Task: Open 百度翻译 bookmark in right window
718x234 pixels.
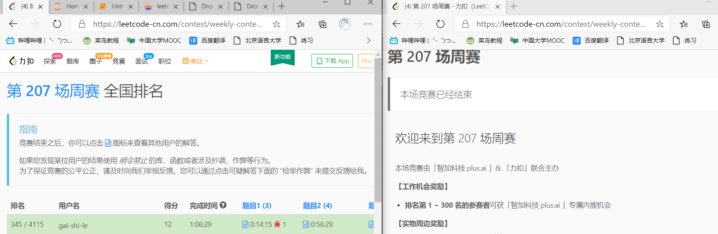Action: [x=591, y=40]
